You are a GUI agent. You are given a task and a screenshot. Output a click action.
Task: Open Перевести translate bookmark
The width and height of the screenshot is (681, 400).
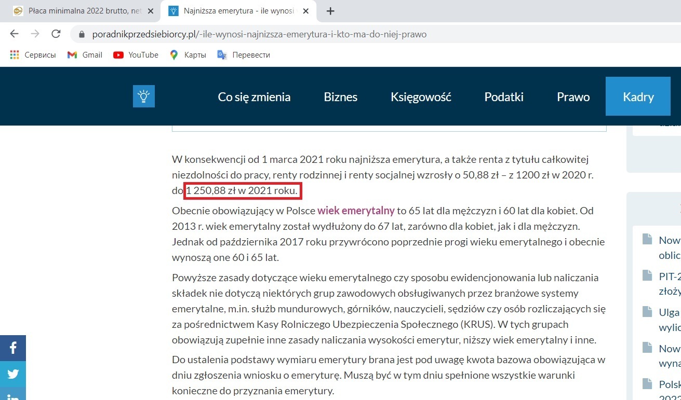pos(244,55)
